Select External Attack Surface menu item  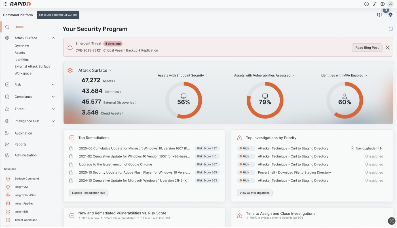coord(32,67)
